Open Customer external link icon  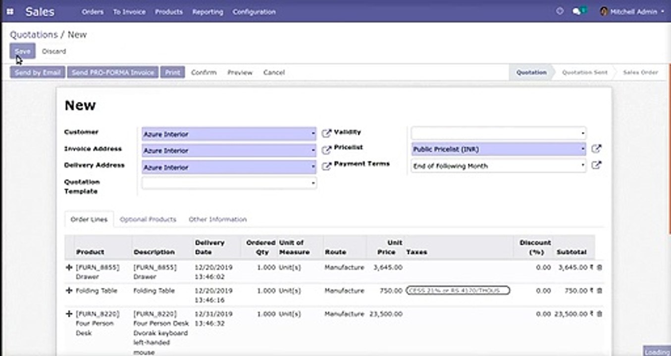326,133
